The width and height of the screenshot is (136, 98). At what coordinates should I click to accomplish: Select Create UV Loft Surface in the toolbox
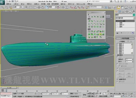103,34
